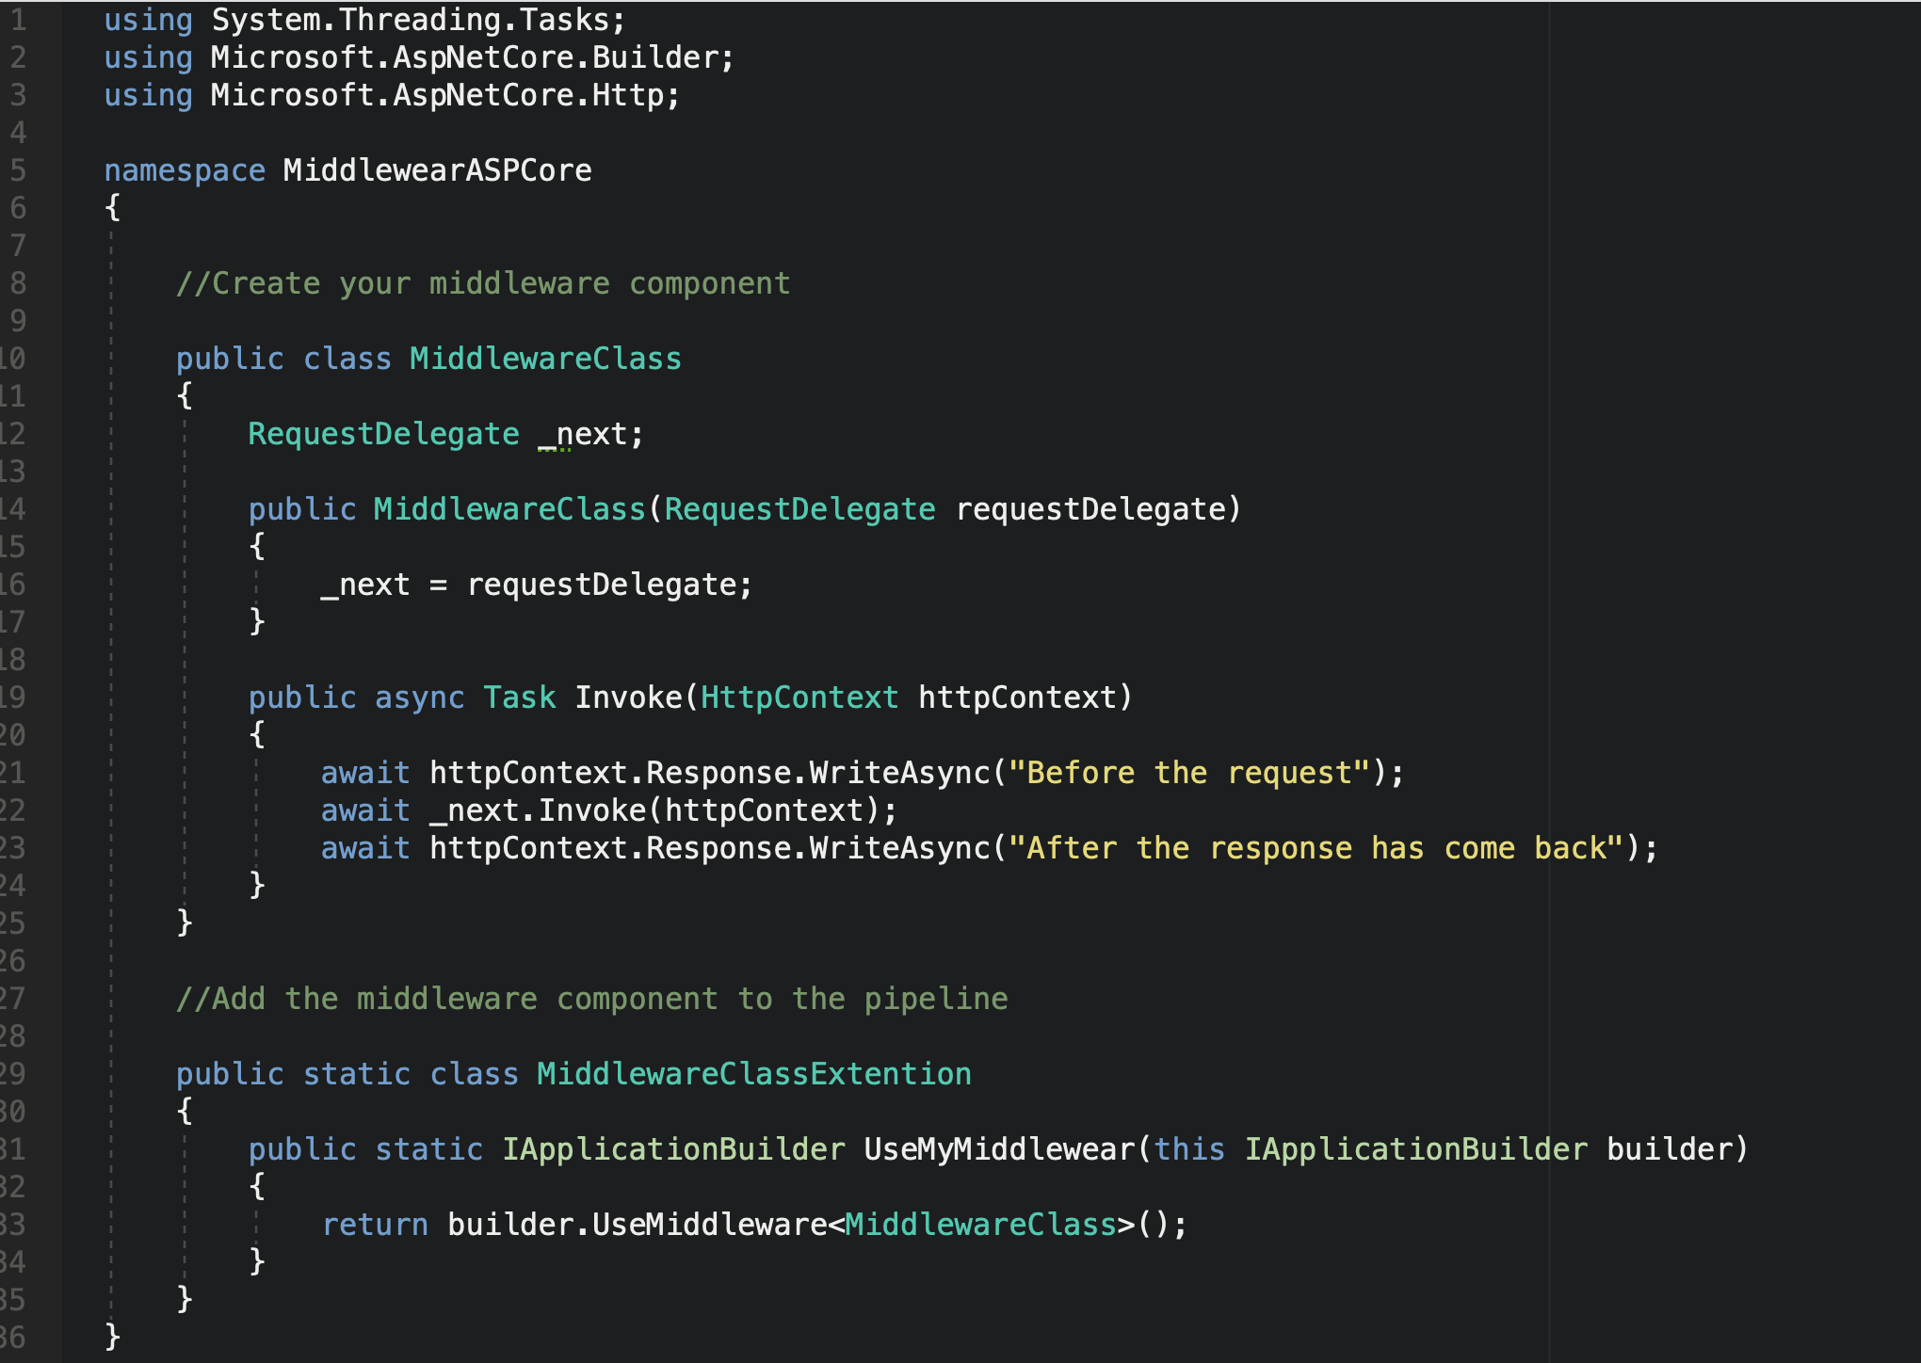Click the comment //Create your middleware component
Viewport: 1921px width, 1363px height.
click(480, 282)
